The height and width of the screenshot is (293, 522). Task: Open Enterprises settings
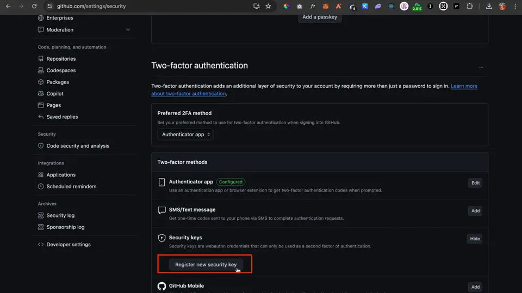point(60,17)
